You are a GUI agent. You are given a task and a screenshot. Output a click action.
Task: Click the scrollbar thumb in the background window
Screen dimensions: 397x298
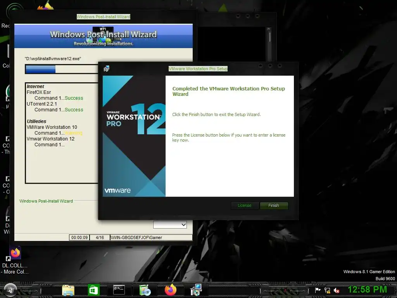click(269, 37)
